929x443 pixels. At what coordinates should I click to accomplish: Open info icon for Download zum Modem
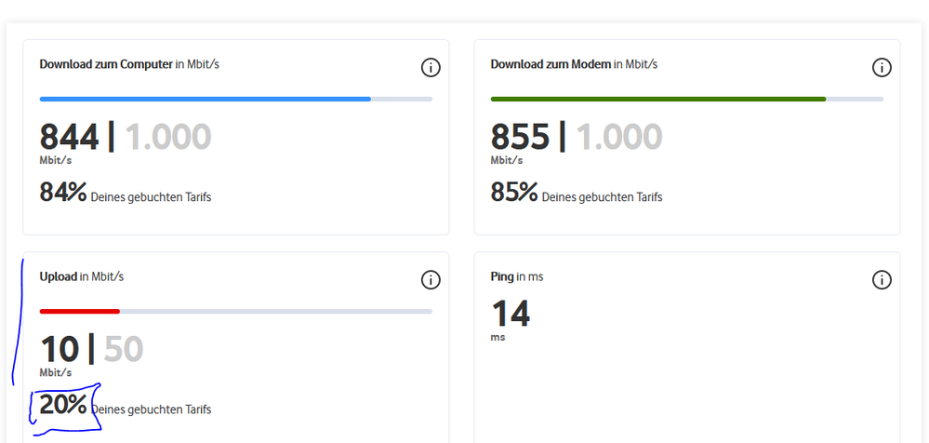[882, 67]
